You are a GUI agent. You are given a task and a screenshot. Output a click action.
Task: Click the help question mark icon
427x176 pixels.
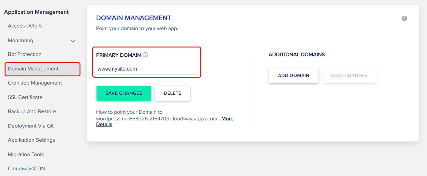pos(404,18)
